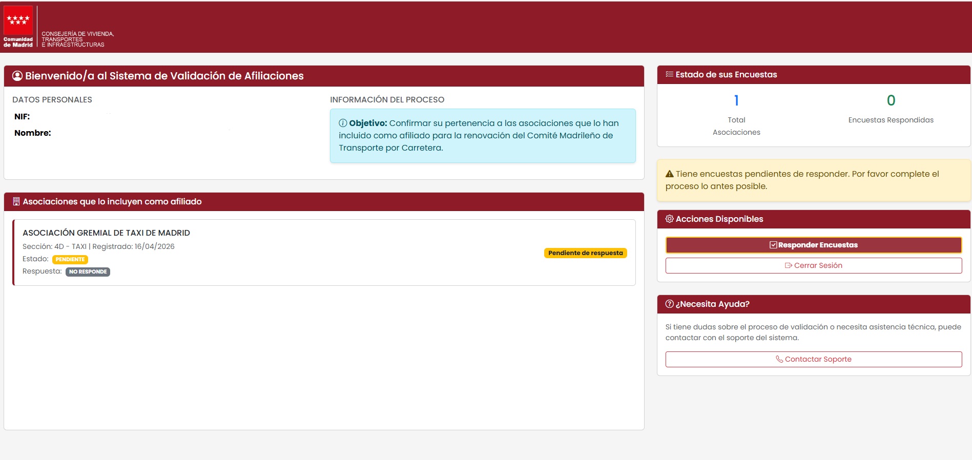Screen dimensions: 972x460
Task: Click the Encuestas Respondidas zero counter
Action: [891, 100]
